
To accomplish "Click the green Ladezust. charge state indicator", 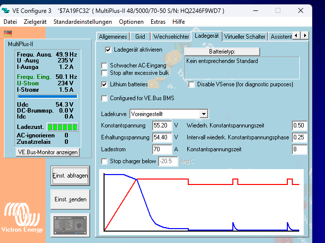I will coord(62,127).
